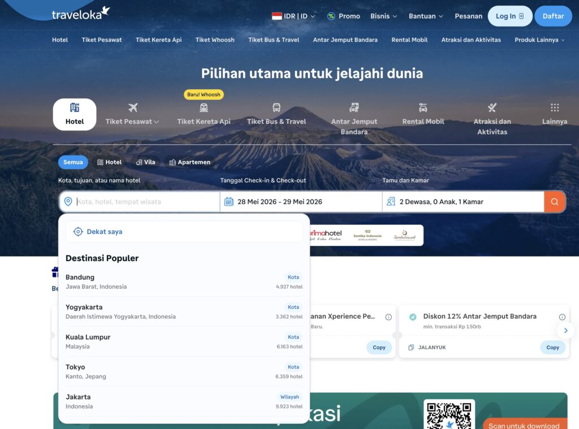Click the destination search input field
579x429 pixels.
tap(140, 202)
